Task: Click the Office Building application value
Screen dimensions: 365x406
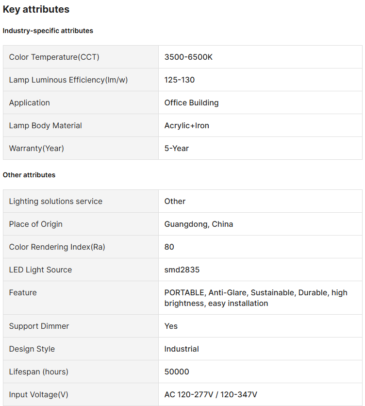Action: 191,103
